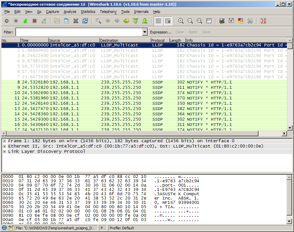The height and width of the screenshot is (232, 294).
Task: Open the Internals menu
Action: (141, 12)
